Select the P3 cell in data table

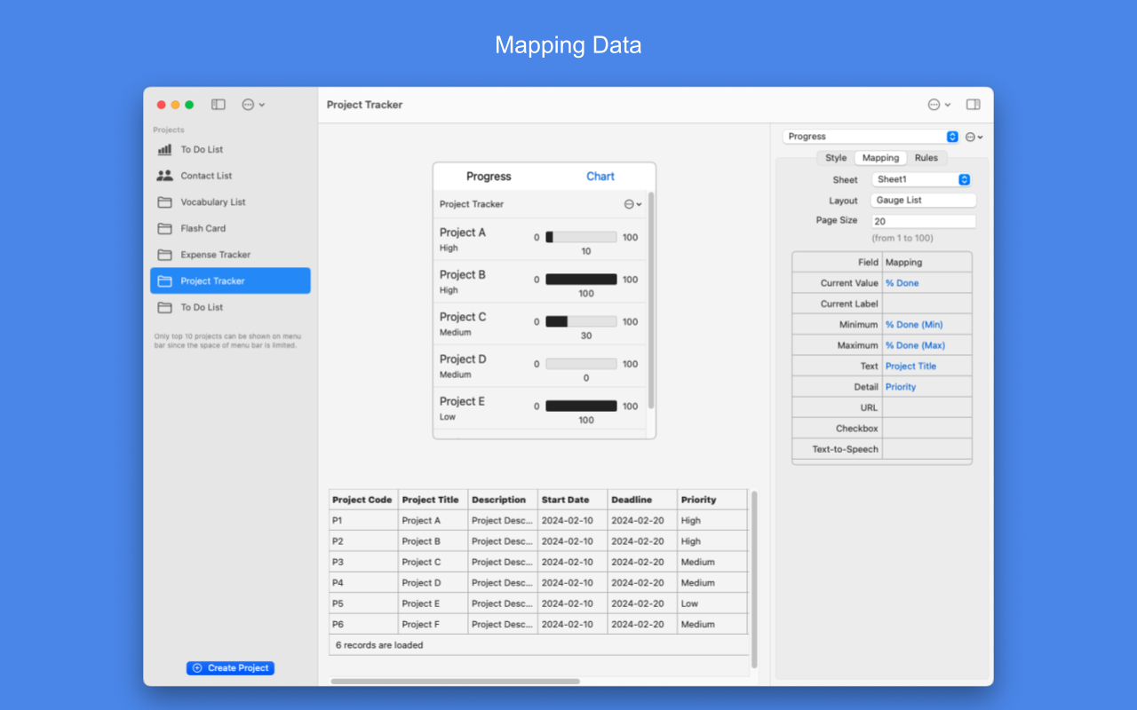point(363,562)
